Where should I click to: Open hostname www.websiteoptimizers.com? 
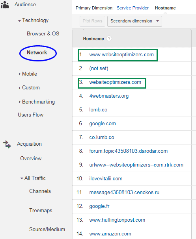pos(121,55)
